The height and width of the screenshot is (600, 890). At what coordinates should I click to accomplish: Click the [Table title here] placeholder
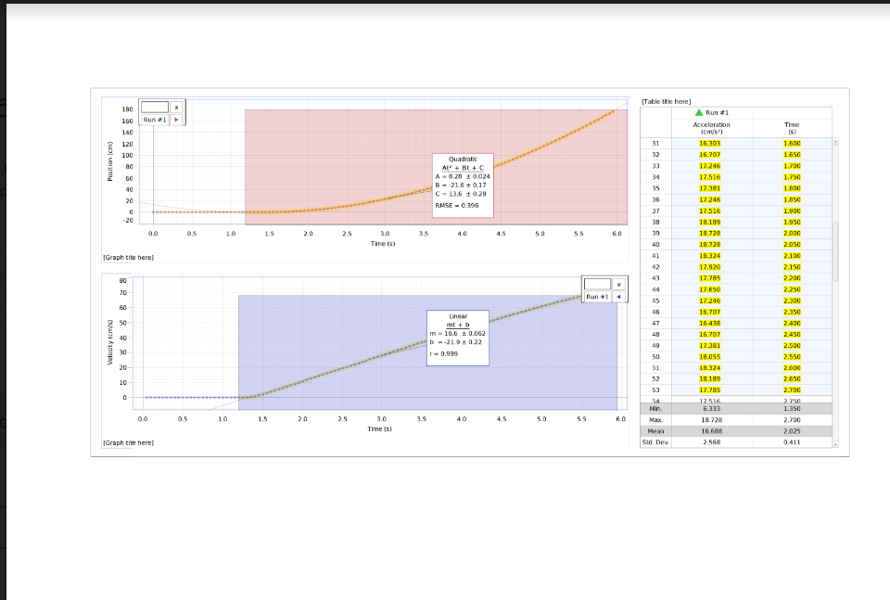pyautogui.click(x=667, y=102)
